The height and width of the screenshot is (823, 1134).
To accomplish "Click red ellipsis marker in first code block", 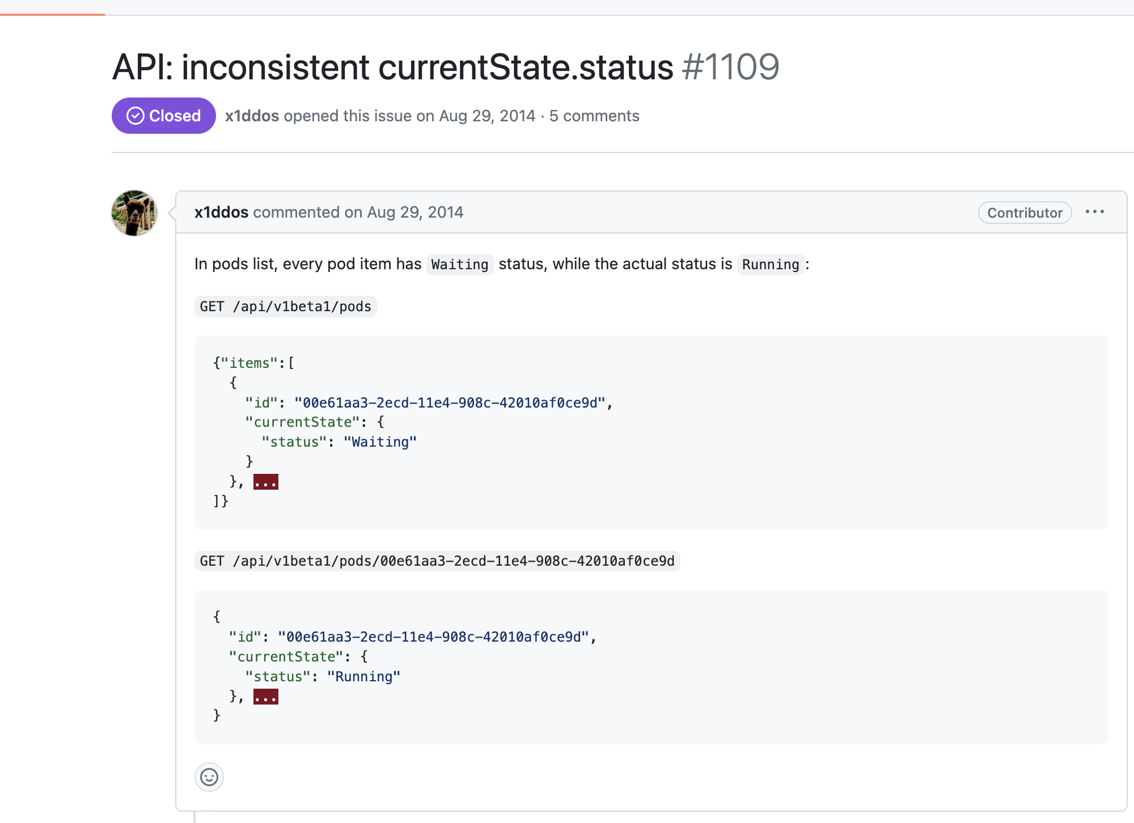I will tap(265, 482).
